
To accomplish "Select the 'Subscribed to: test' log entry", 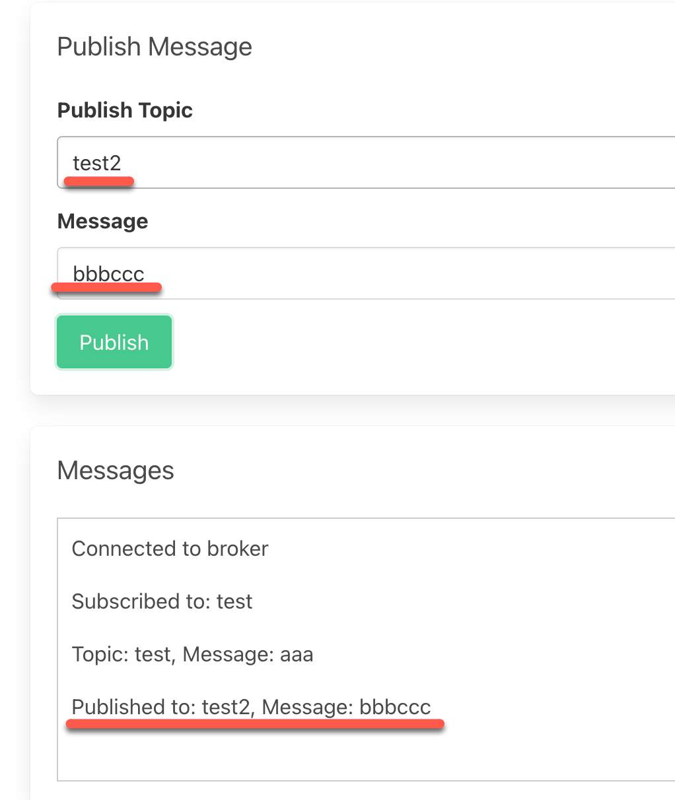I will pos(162,601).
